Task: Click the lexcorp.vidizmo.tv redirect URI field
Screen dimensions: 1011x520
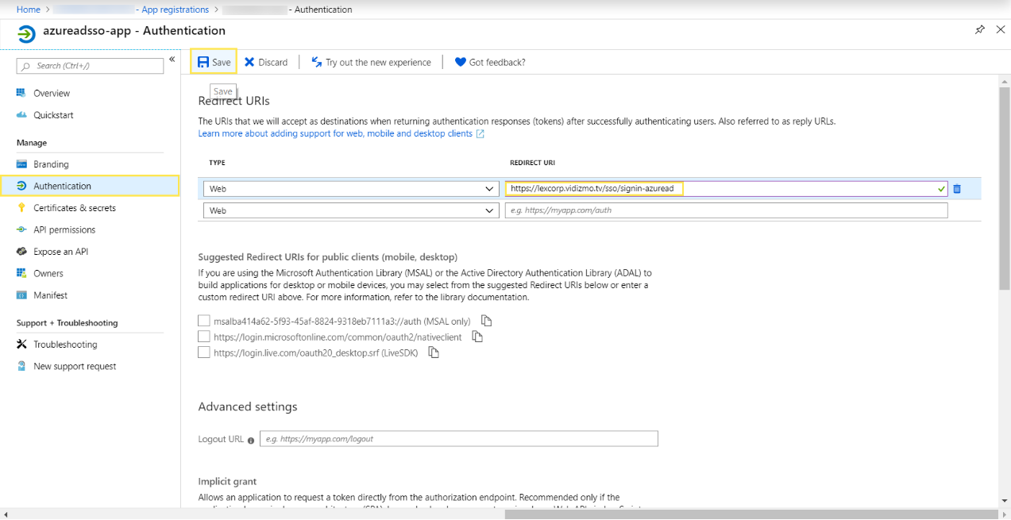Action: [726, 189]
